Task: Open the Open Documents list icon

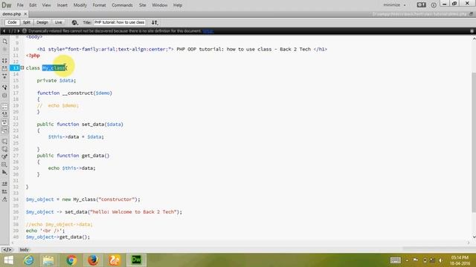Action: pos(4,42)
